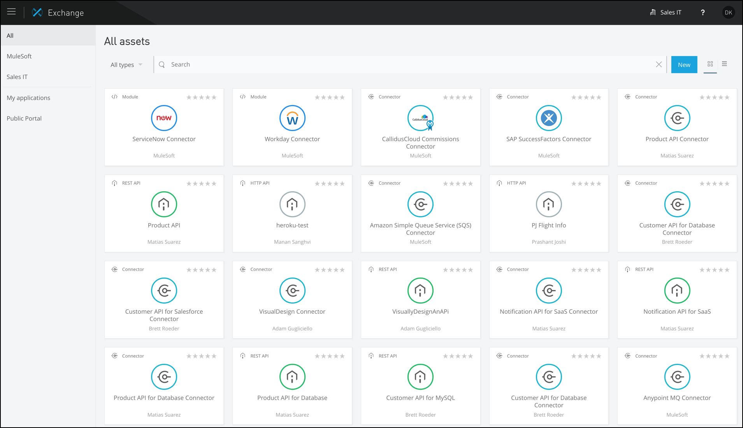Viewport: 743px width, 428px height.
Task: Open Notification API for SaaS Connector icon
Action: [x=549, y=290]
